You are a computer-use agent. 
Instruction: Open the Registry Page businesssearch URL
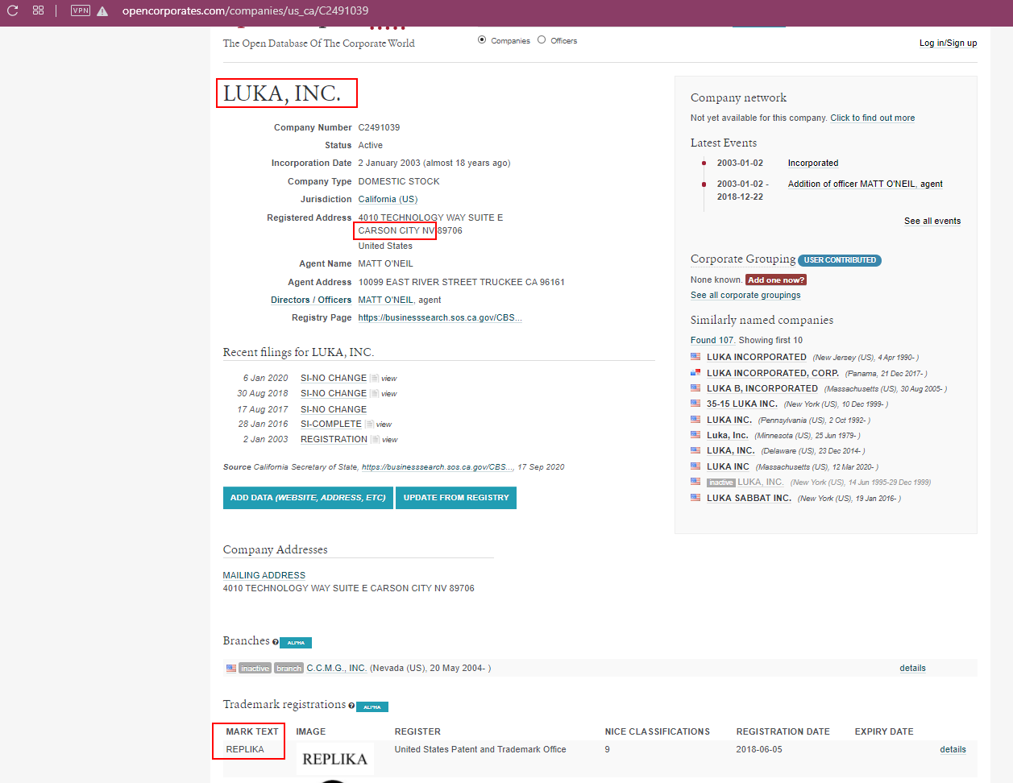(440, 318)
